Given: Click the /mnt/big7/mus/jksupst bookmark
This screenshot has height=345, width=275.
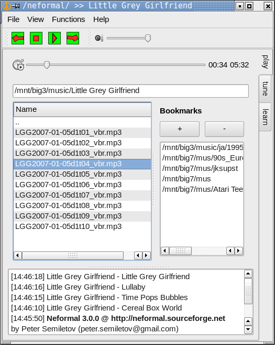Looking at the screenshot, I should [x=200, y=168].
